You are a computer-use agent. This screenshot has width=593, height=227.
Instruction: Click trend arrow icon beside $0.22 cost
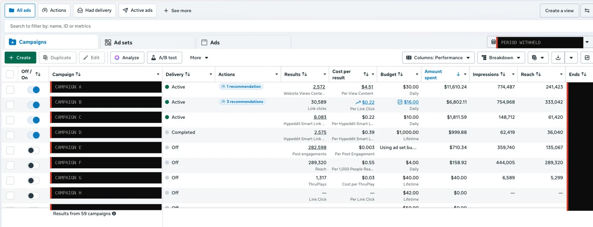pyautogui.click(x=358, y=102)
